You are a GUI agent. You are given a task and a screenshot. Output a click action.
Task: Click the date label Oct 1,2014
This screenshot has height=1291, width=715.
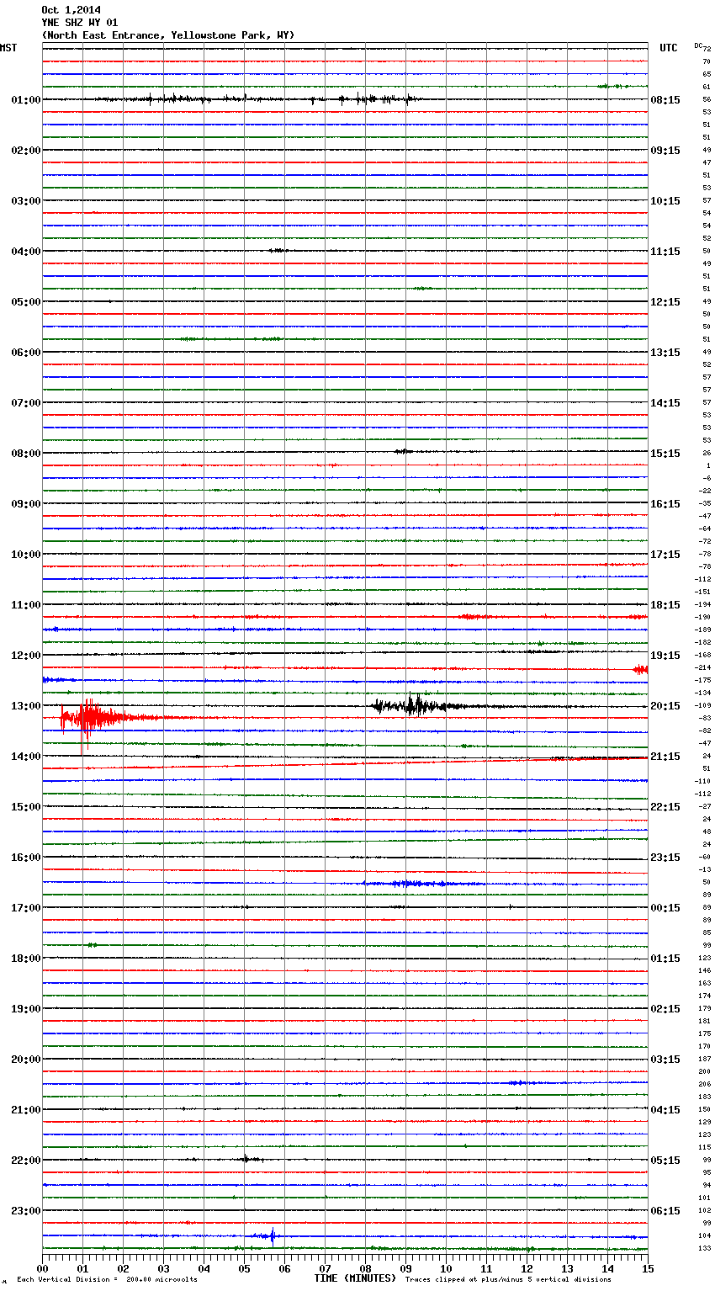point(71,10)
